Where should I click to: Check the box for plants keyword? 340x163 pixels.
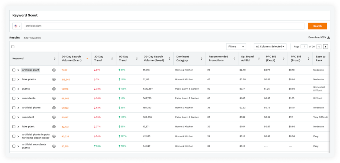tap(14, 89)
